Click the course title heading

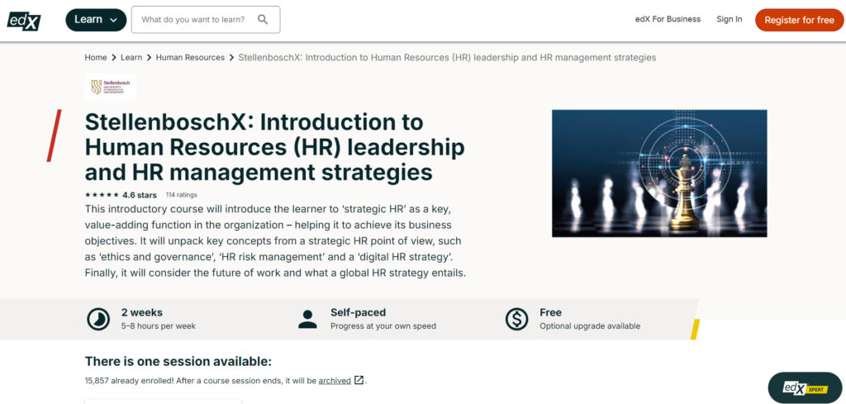[x=274, y=147]
